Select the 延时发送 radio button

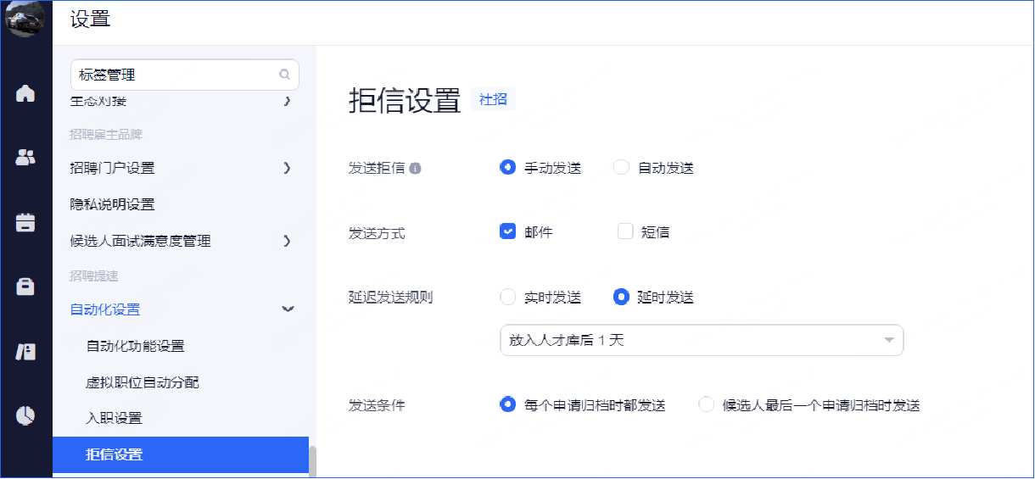click(x=621, y=298)
